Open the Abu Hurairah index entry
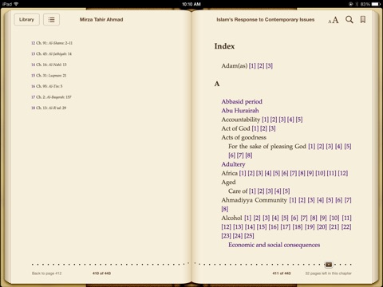This screenshot has height=287, width=383. click(240, 111)
